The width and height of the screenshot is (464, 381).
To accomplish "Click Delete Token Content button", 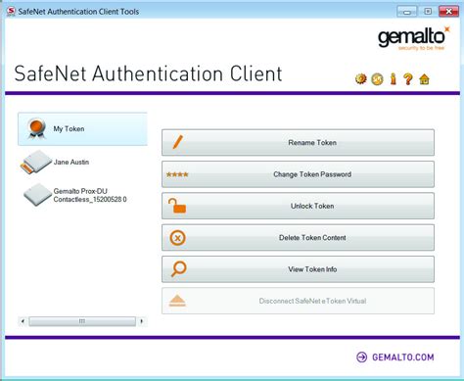I will [x=298, y=237].
